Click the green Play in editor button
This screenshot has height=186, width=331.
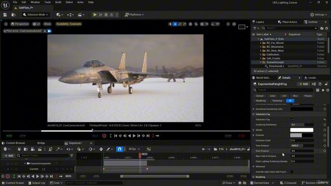pyautogui.click(x=95, y=14)
